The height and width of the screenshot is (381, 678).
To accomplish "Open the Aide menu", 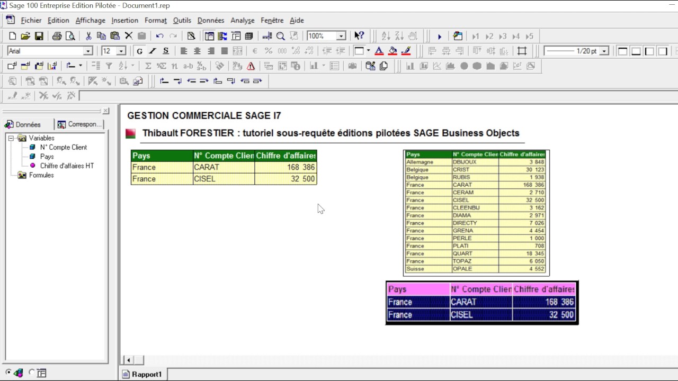I will click(297, 20).
